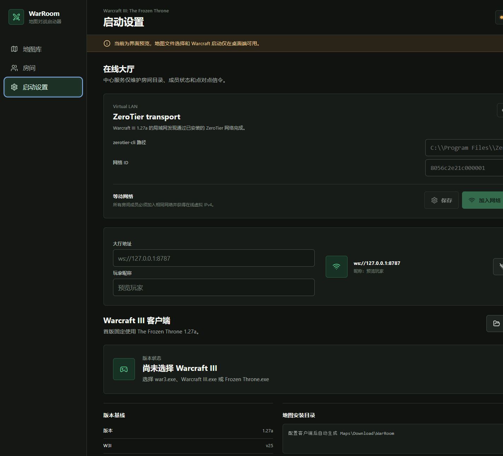Click the people icon beside 房间
This screenshot has height=456, width=503.
coord(14,68)
